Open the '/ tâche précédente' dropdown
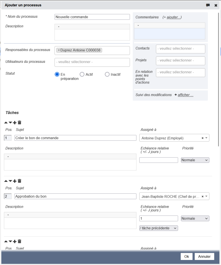Viewport: 221px width, 265px height. pyautogui.click(x=158, y=228)
